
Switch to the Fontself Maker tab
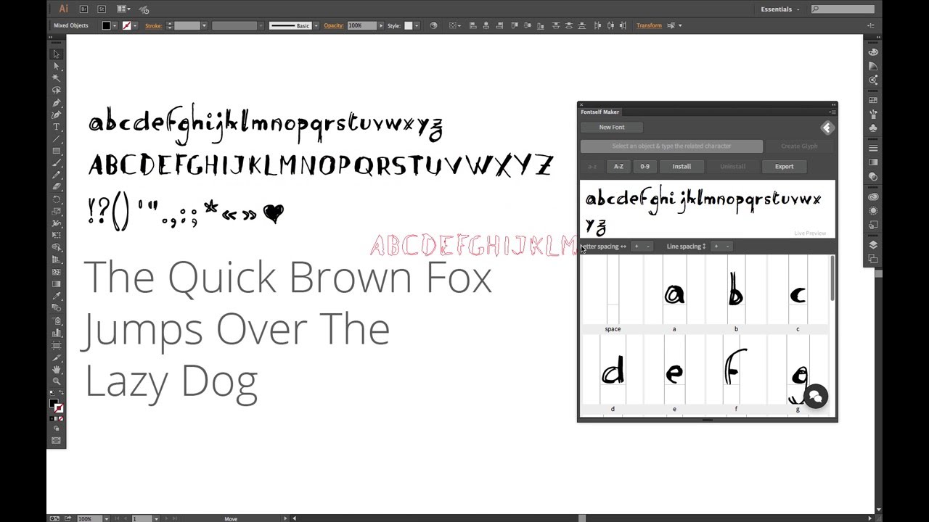pos(600,112)
